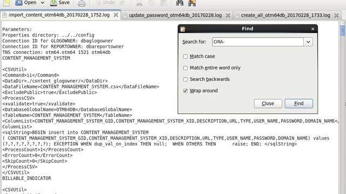The image size is (346, 194).
Task: Close the create_all log tab
Action: pos(336,15)
